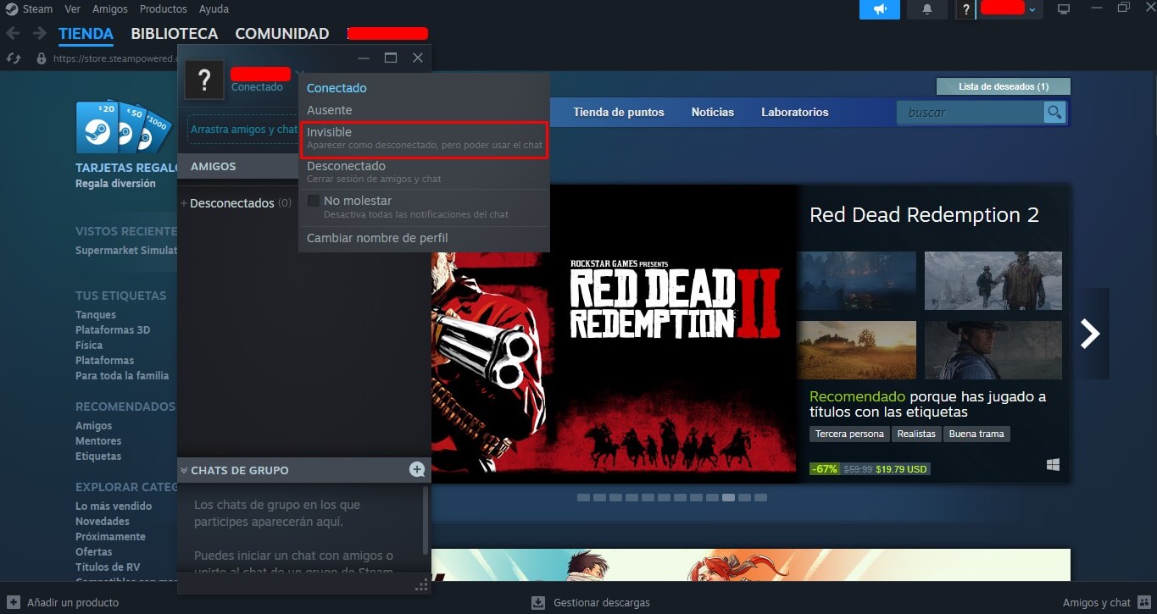Image resolution: width=1157 pixels, height=614 pixels.
Task: Click the padlock icon beside the URL
Action: coord(41,58)
